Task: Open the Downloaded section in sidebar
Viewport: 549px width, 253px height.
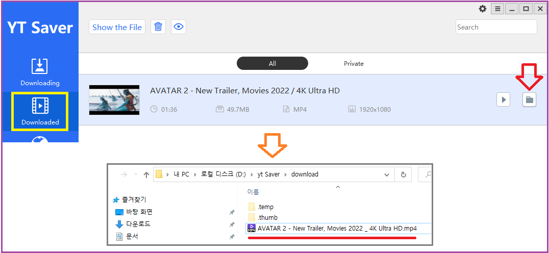Action: 40,111
